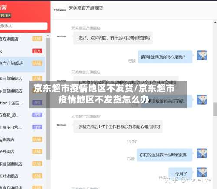Image resolution: width=217 pixels, height=189 pixels.
Task: Click the TEENMIX logo in the chat header
Action: click(60, 10)
